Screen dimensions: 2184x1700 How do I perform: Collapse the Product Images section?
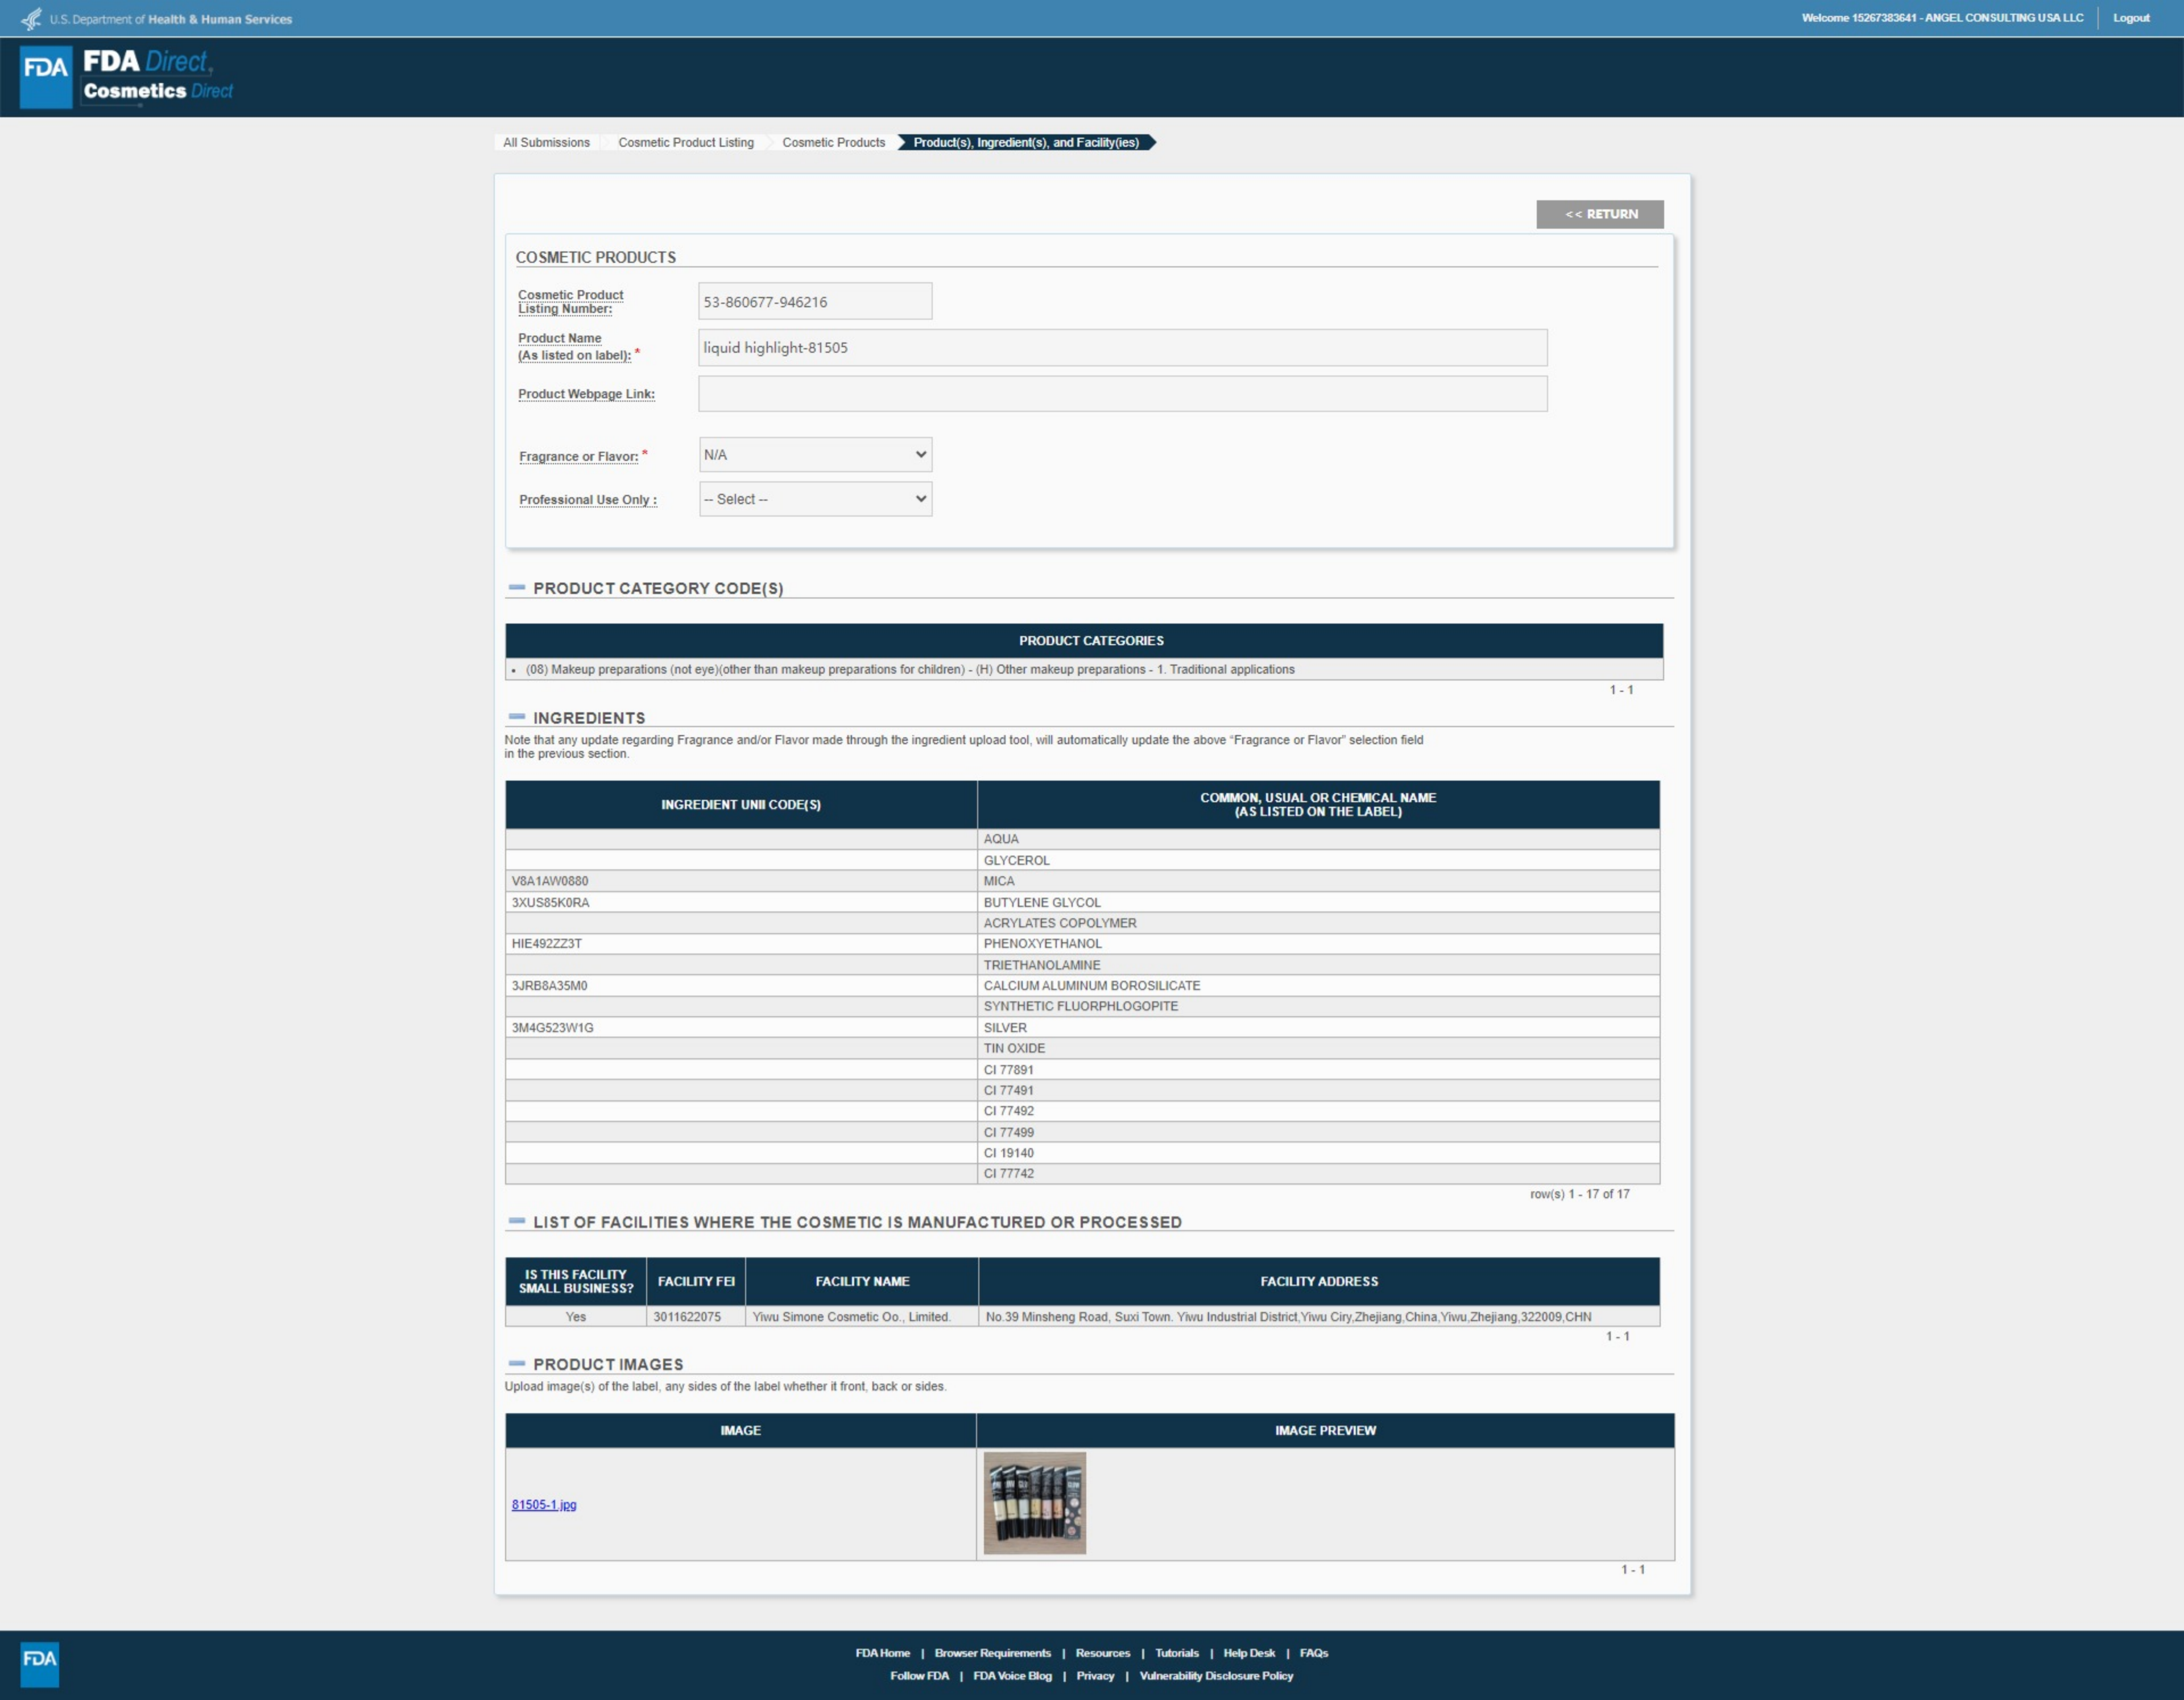(x=517, y=1363)
